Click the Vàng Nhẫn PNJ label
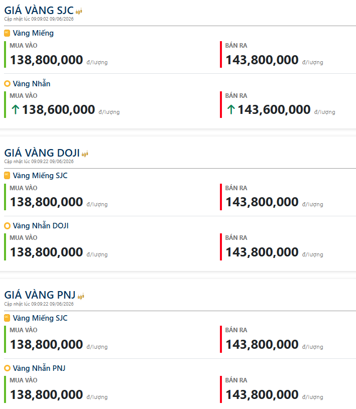Image resolution: width=356 pixels, height=409 pixels. pyautogui.click(x=39, y=368)
